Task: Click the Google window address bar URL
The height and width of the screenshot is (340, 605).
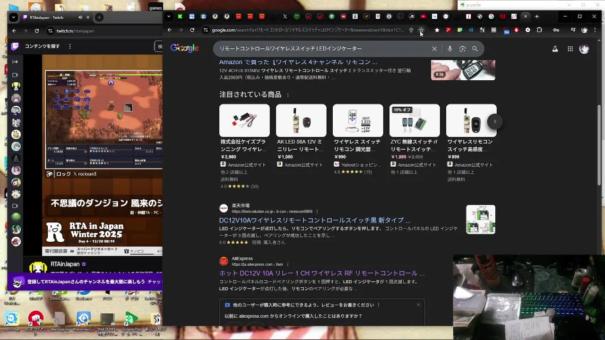Action: tap(308, 30)
